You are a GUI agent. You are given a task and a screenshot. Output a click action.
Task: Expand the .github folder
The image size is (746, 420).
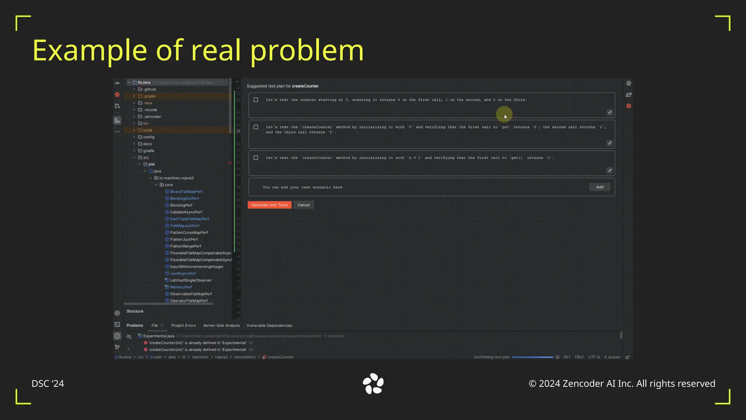tap(134, 89)
